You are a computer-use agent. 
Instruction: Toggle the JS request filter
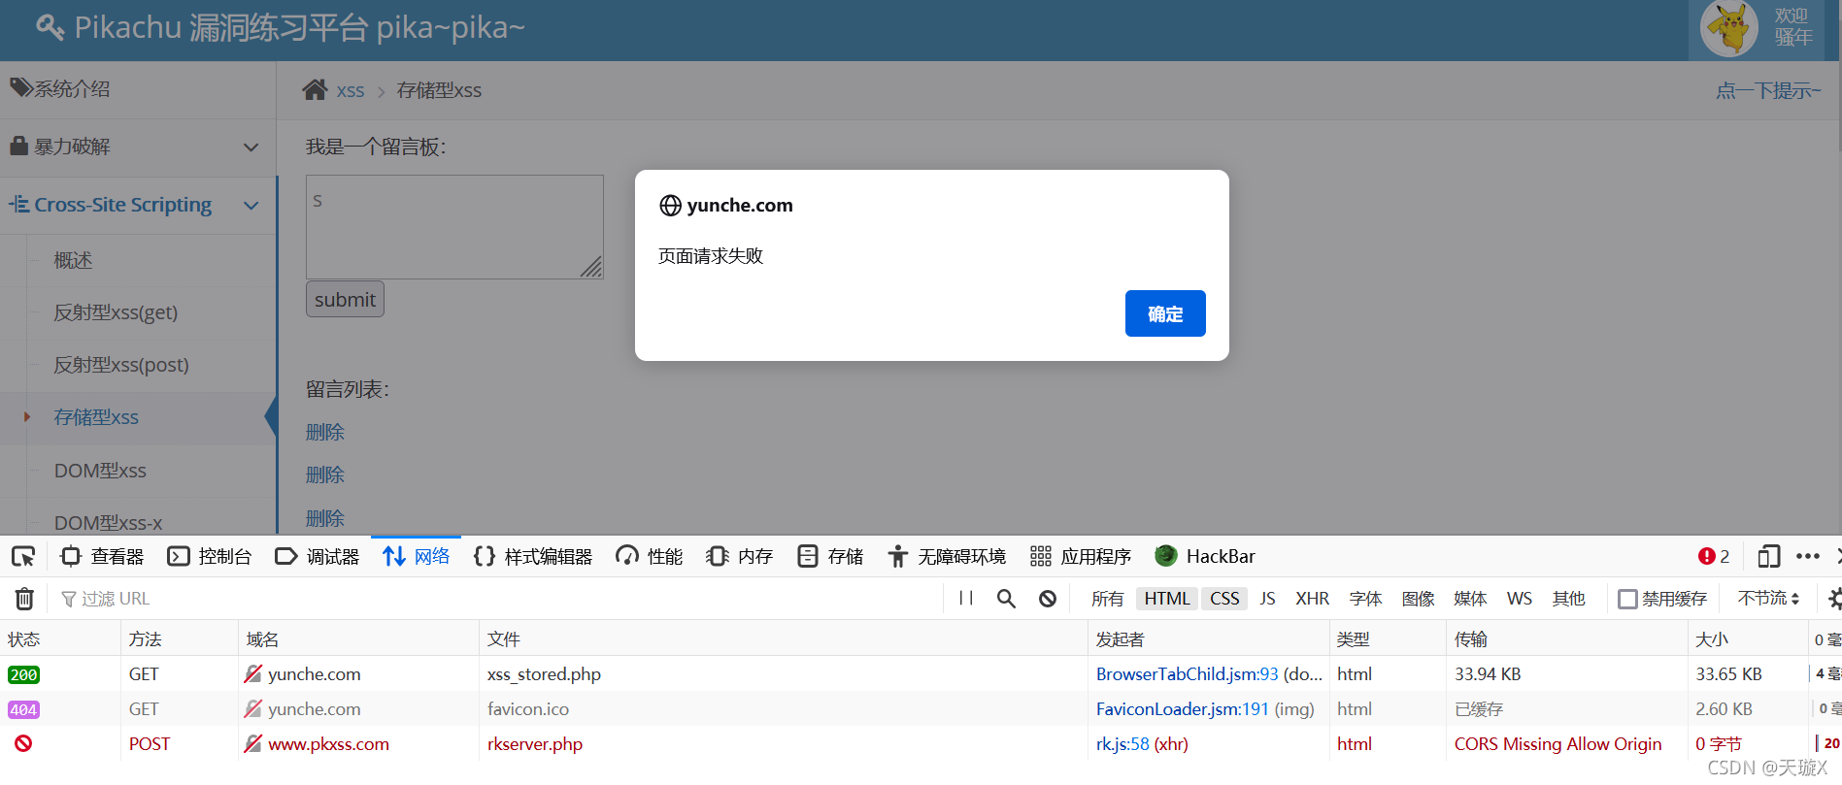(1267, 599)
